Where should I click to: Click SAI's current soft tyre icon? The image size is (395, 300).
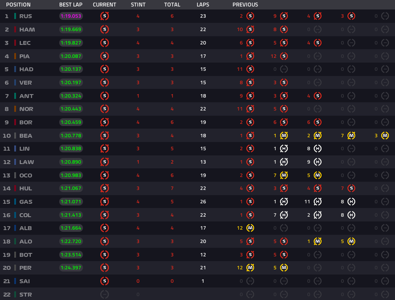click(104, 281)
